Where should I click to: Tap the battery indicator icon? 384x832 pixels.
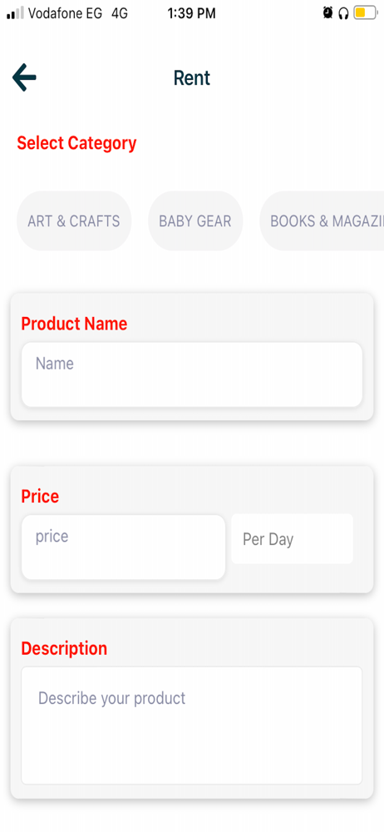366,13
